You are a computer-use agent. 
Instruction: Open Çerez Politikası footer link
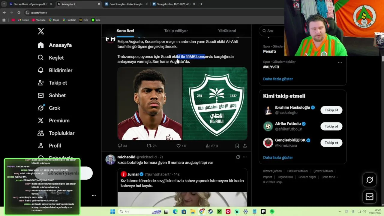323,171
